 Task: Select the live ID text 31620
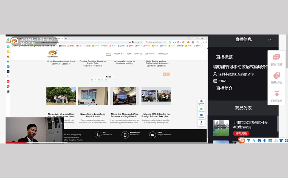click(x=223, y=81)
